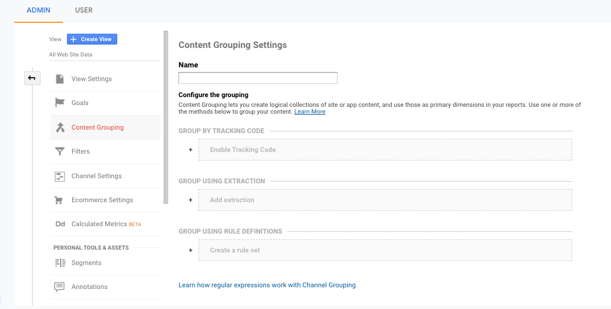
Task: Expand the Enable Tracking Code section
Action: pos(385,150)
